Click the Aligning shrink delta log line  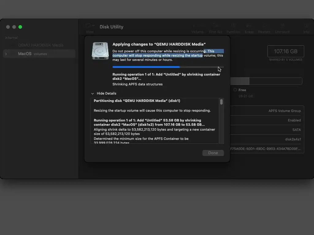pos(155,132)
